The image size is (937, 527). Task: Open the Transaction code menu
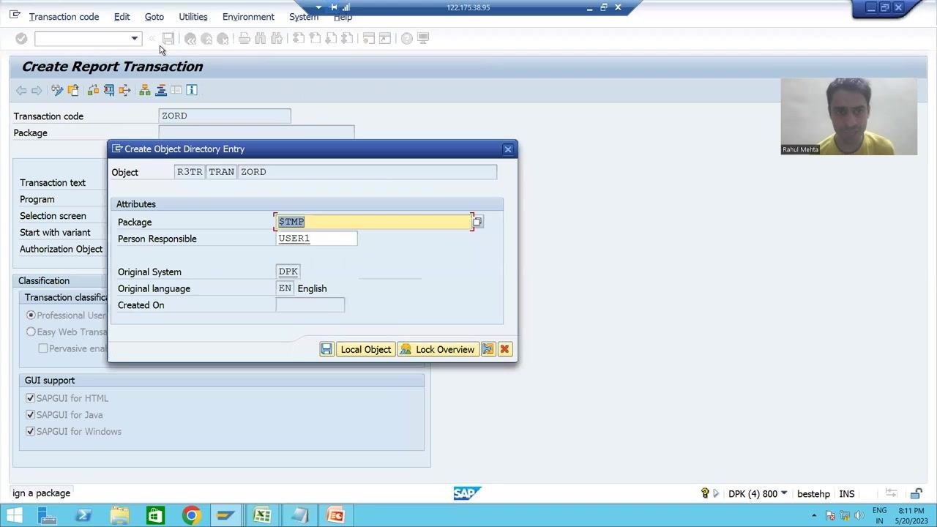coord(64,17)
